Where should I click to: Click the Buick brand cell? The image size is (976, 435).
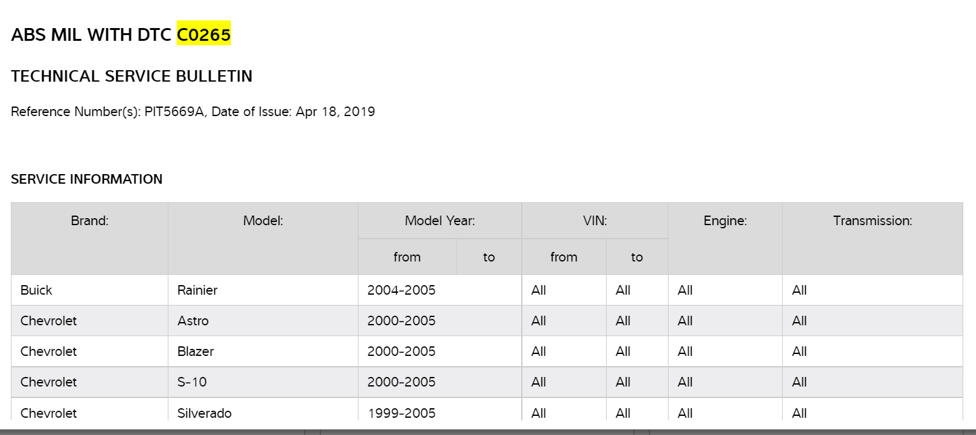coord(36,290)
